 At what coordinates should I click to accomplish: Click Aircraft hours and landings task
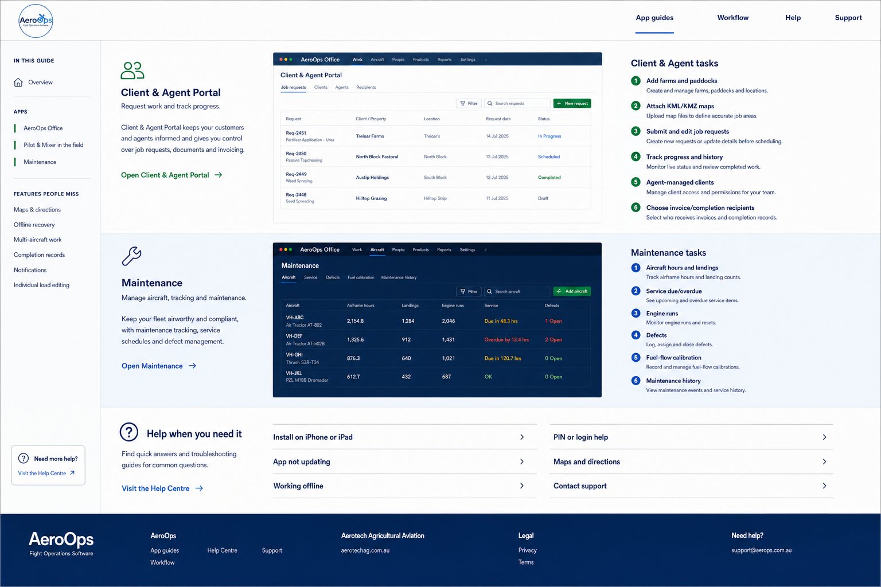682,268
